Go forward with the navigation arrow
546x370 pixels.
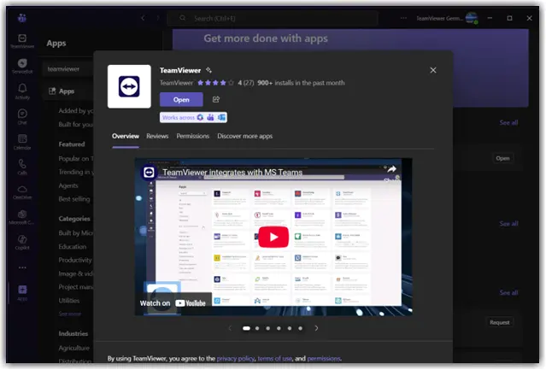tap(158, 18)
